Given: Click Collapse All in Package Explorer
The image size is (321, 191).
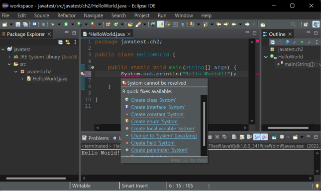Looking at the screenshot, I should [x=60, y=42].
